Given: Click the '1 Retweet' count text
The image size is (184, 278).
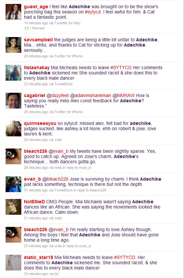Looking at the screenshot, I should [x=37, y=28].
